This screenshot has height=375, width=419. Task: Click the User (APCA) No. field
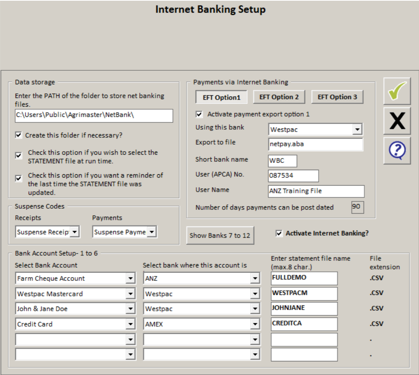point(293,176)
